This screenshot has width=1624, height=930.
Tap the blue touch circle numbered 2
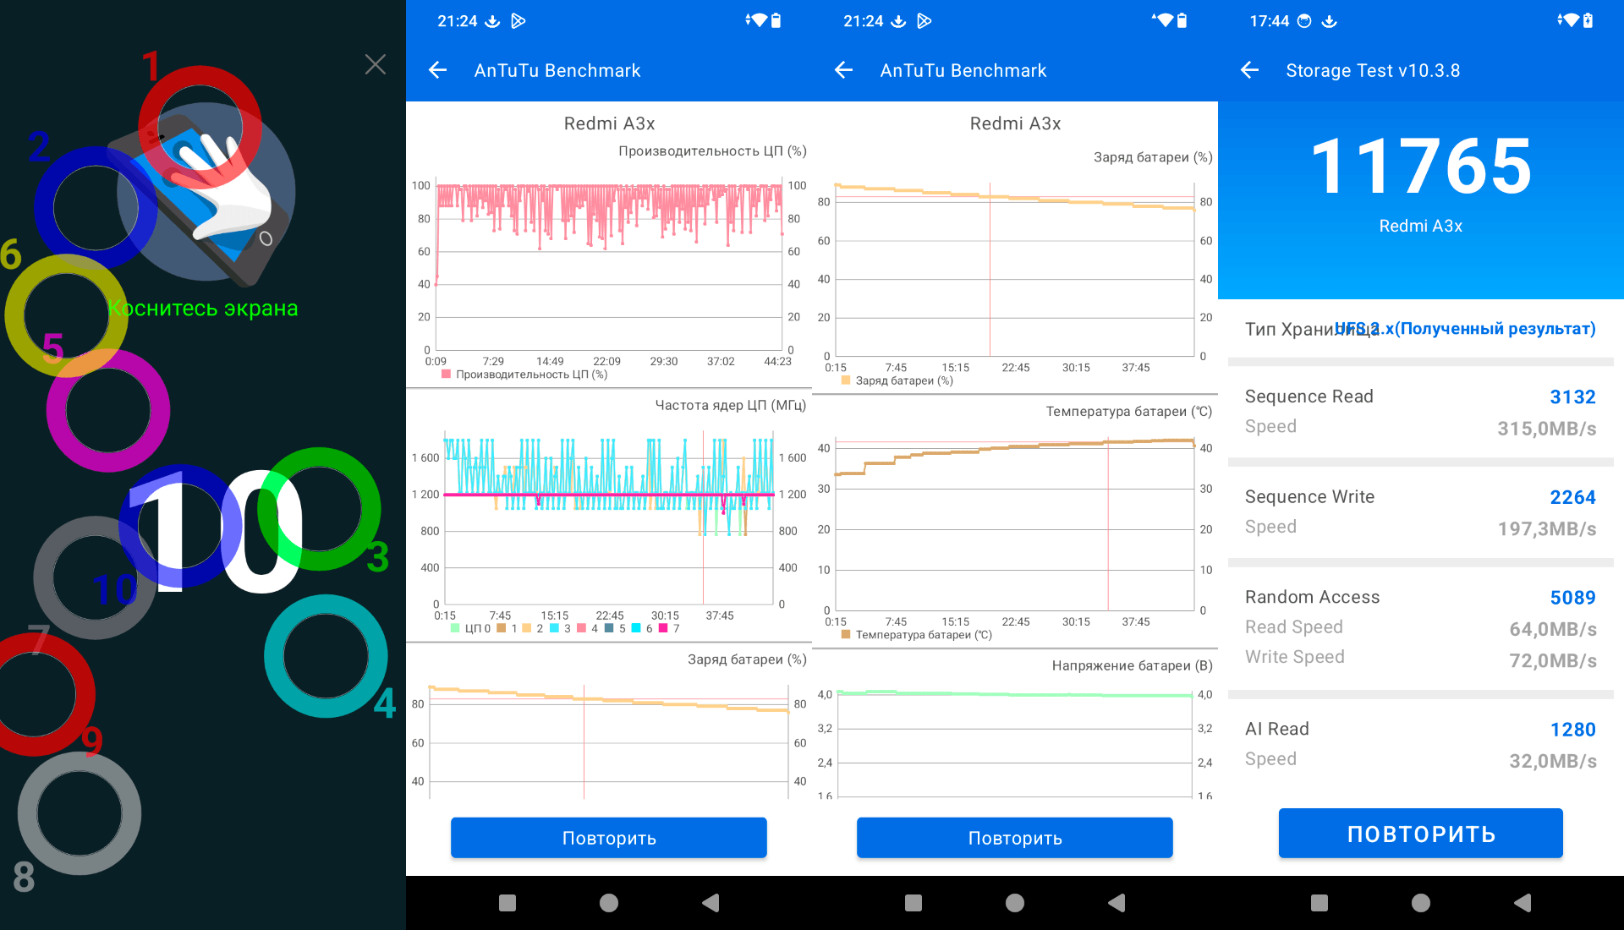pyautogui.click(x=96, y=208)
